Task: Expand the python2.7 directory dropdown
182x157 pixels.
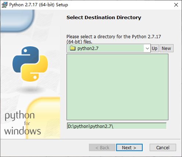Action: point(147,48)
